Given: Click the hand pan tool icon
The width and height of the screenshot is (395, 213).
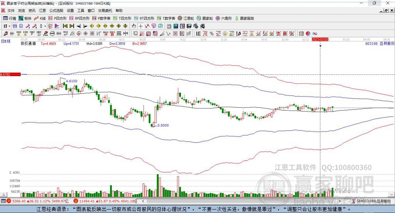Looking at the screenshot, I should (134, 26).
